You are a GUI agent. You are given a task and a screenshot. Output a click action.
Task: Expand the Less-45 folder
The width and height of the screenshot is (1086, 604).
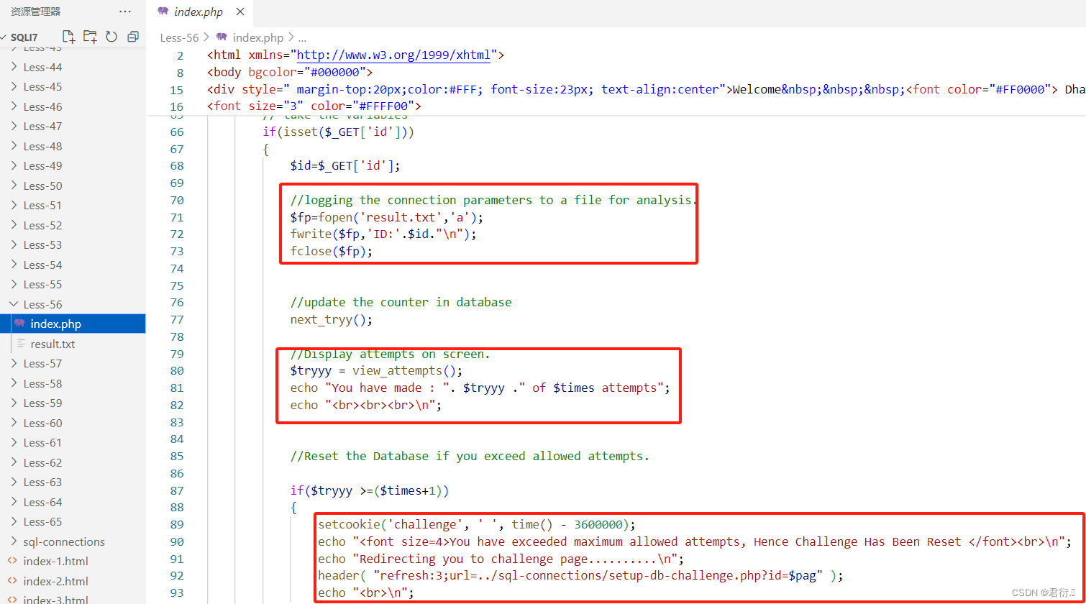click(14, 86)
